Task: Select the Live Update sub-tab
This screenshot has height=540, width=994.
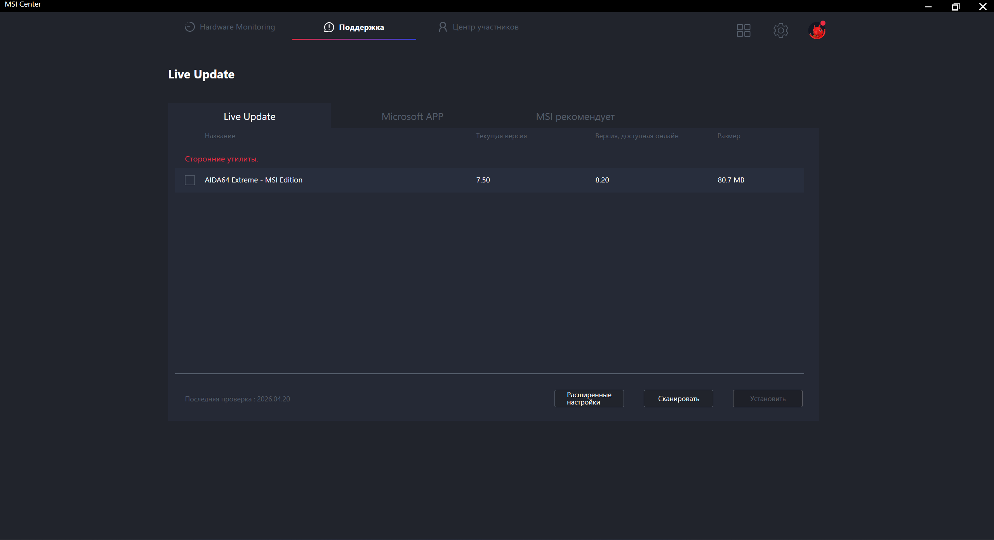Action: (249, 116)
